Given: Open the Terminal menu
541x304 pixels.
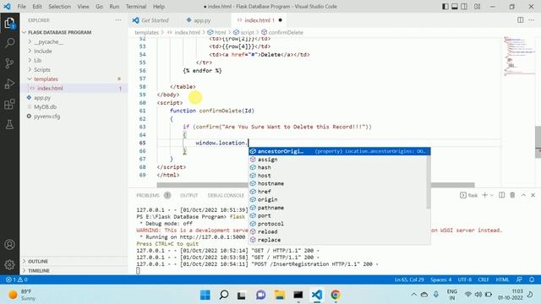Looking at the screenshot, I should click(136, 7).
